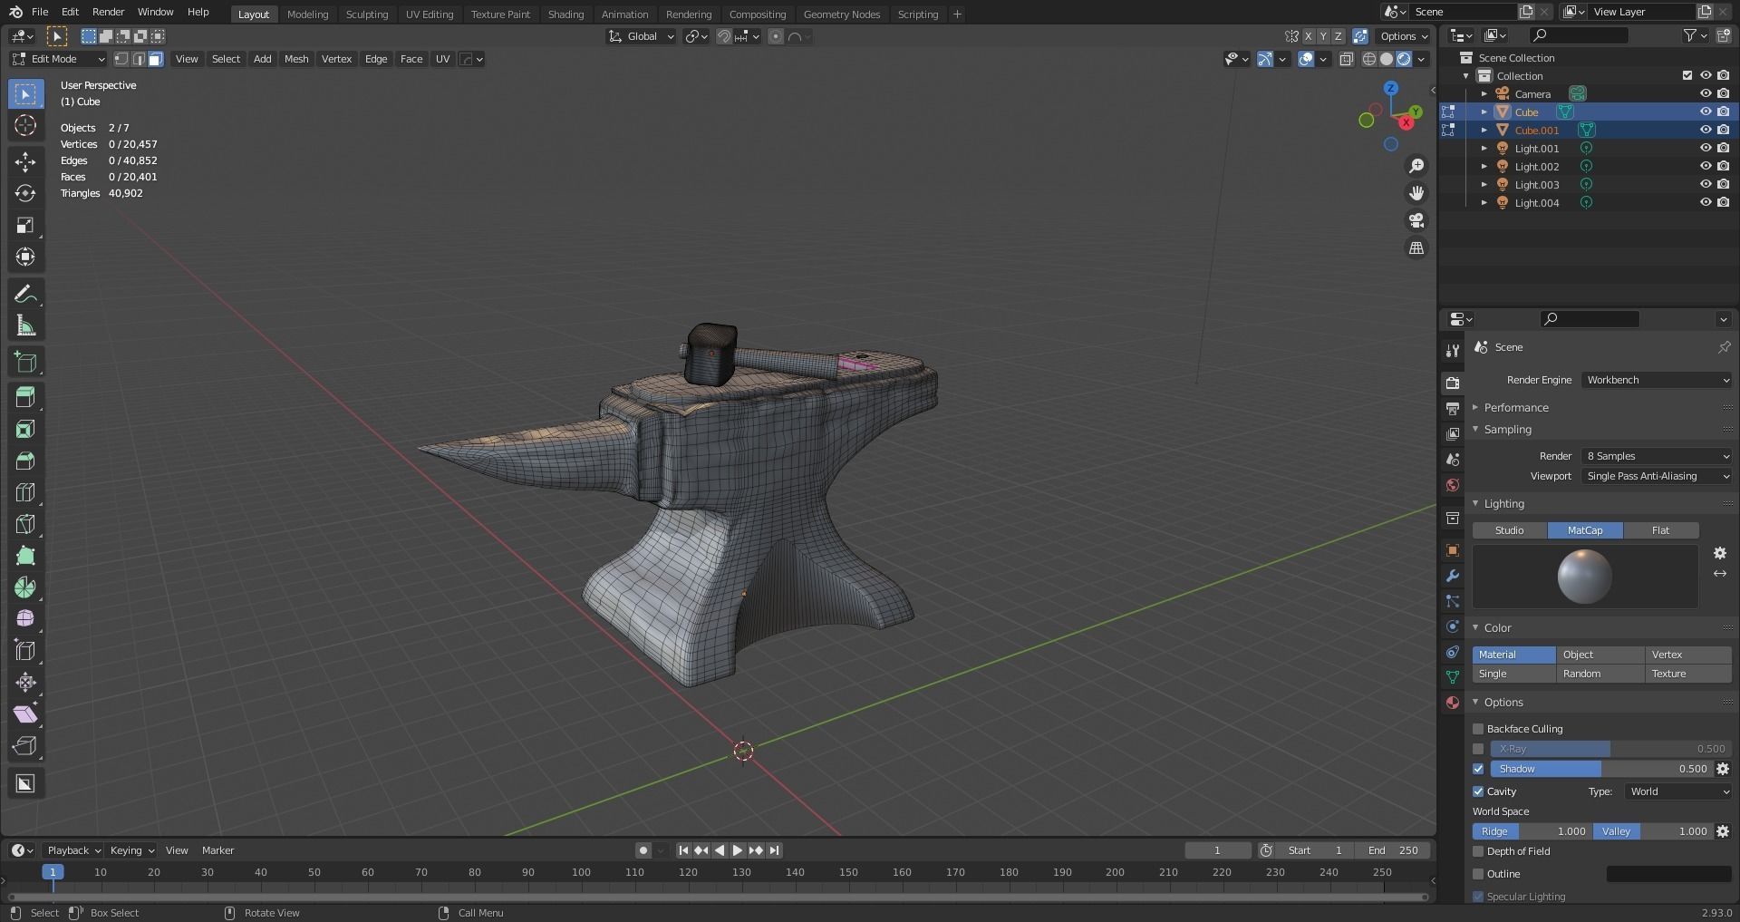1740x922 pixels.
Task: Open the Material properties tab
Action: pos(1453,703)
